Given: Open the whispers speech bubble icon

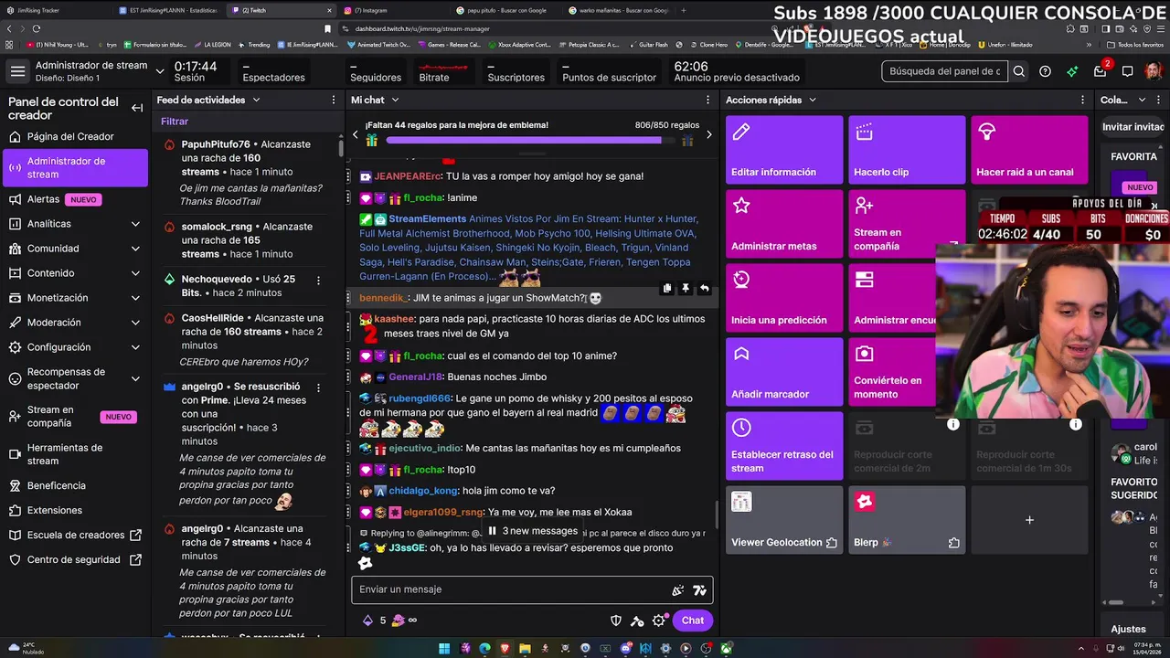Looking at the screenshot, I should click(1128, 71).
